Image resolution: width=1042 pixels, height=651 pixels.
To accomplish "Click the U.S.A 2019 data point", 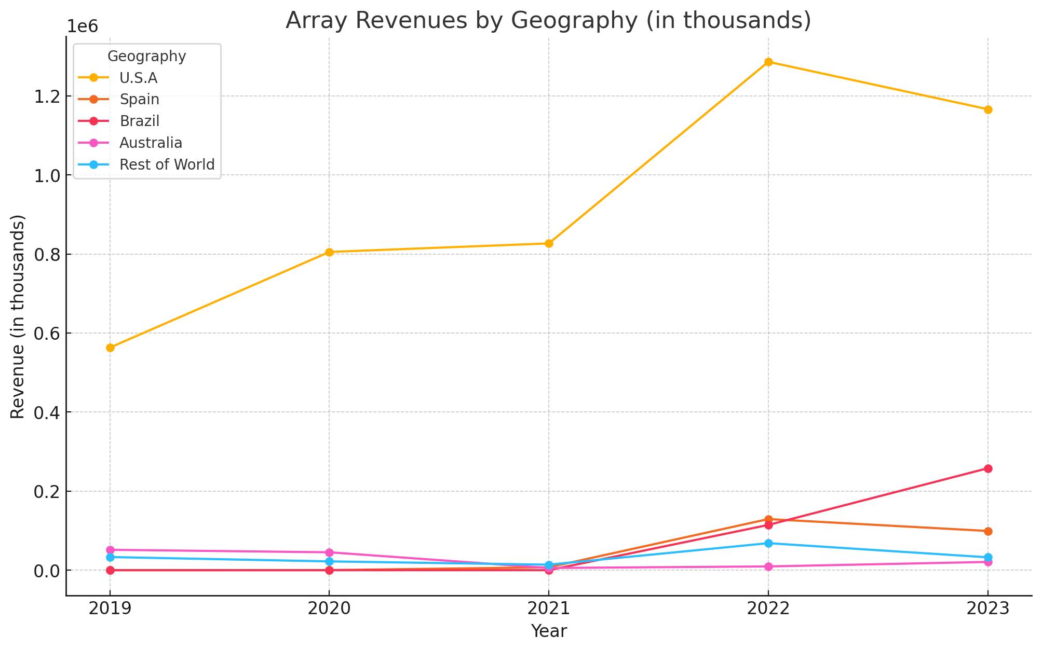I will [x=110, y=348].
